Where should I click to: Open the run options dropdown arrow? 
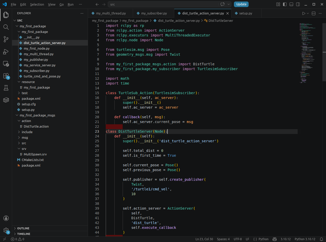308,13
